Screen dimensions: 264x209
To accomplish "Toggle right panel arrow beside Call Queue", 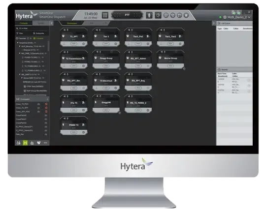I will 214,23.
